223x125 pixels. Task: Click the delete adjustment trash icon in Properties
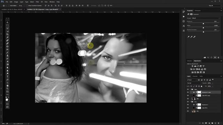click(x=218, y=58)
